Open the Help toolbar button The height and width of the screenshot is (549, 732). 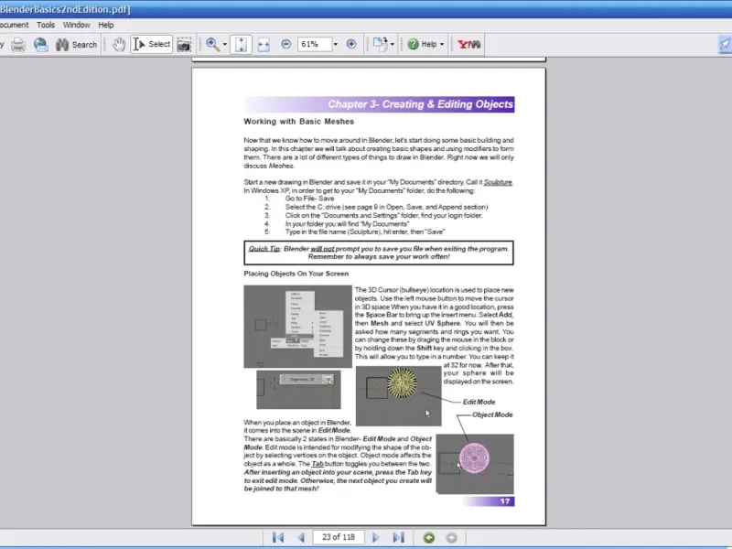[x=425, y=44]
